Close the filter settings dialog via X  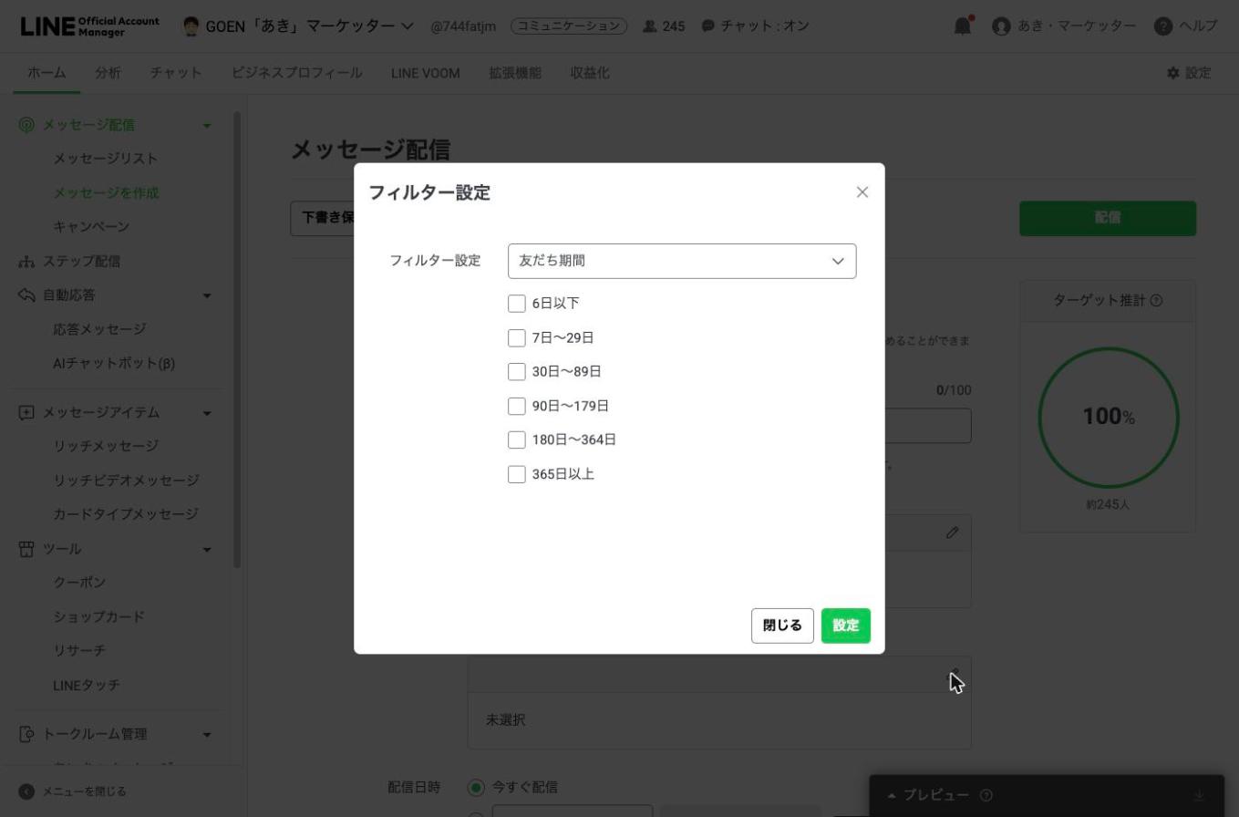pyautogui.click(x=862, y=192)
